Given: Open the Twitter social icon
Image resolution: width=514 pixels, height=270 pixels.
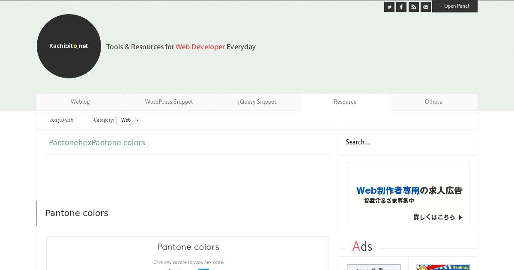Looking at the screenshot, I should (389, 7).
